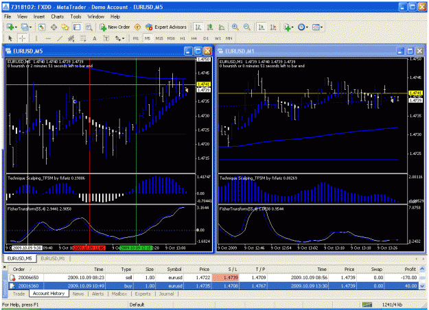Set timeframe to D1
Viewport: 429px width, 310px height.
pos(206,38)
